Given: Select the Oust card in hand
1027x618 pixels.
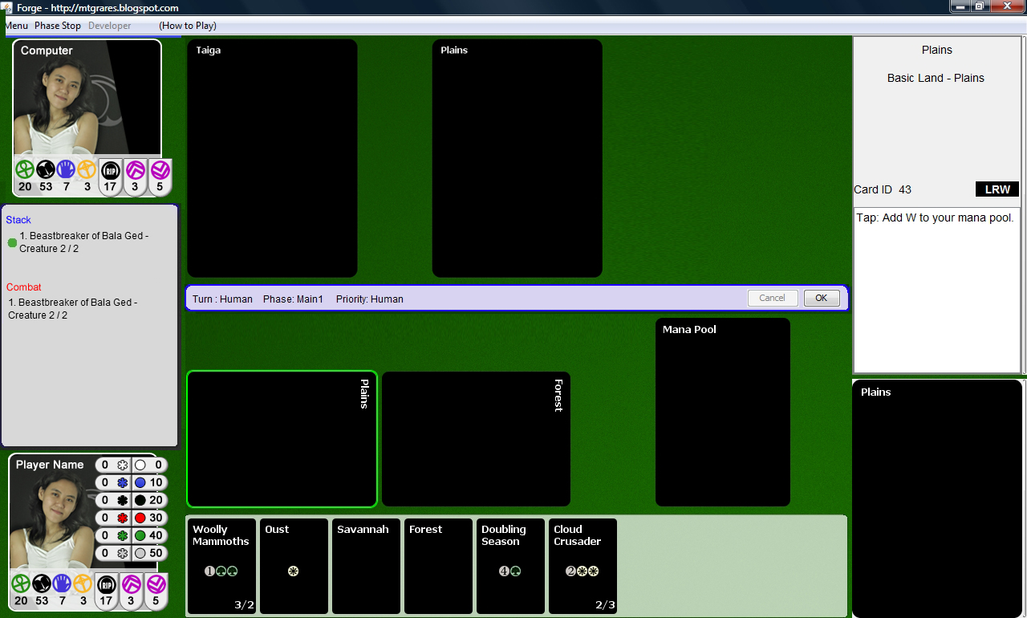Looking at the screenshot, I should (294, 566).
